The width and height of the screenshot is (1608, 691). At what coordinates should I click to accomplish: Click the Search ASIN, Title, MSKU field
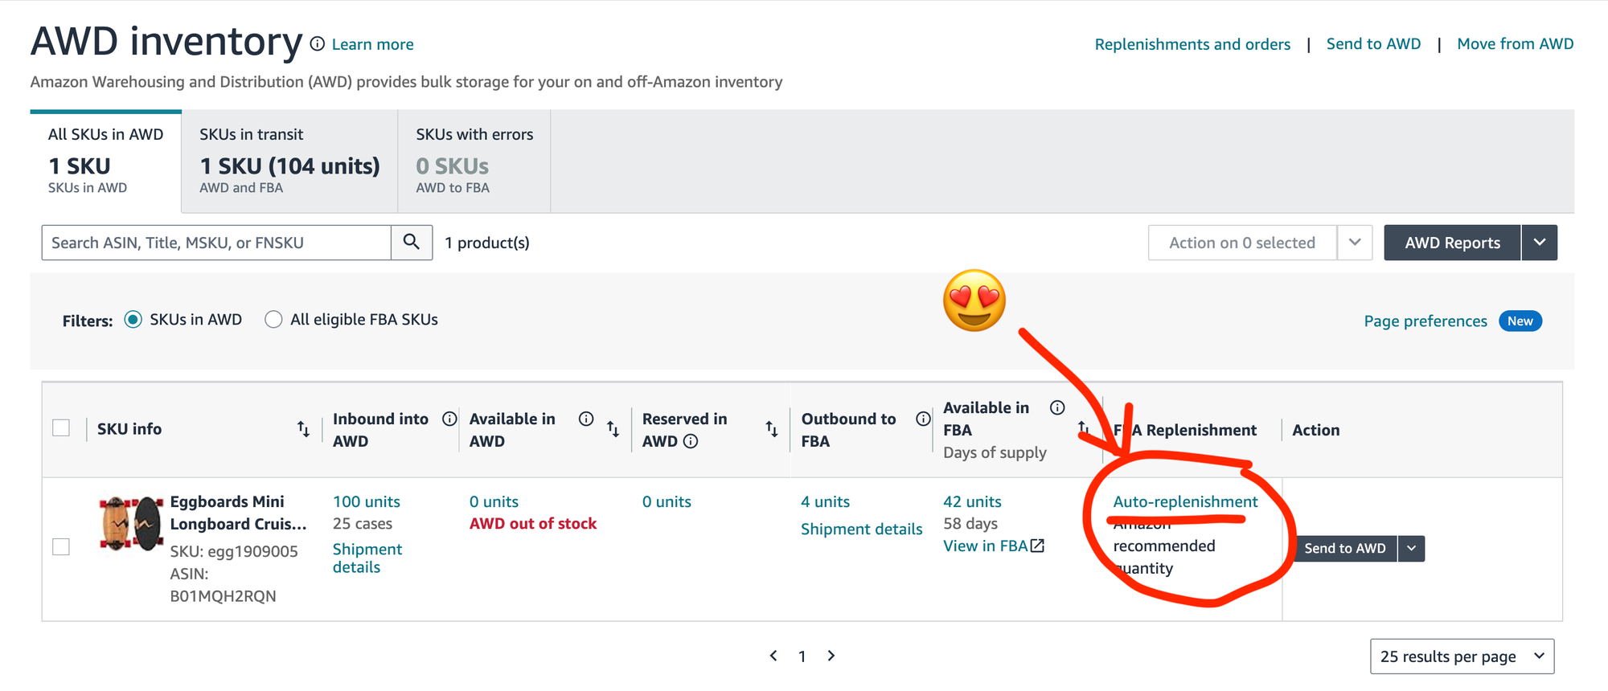[x=216, y=243]
